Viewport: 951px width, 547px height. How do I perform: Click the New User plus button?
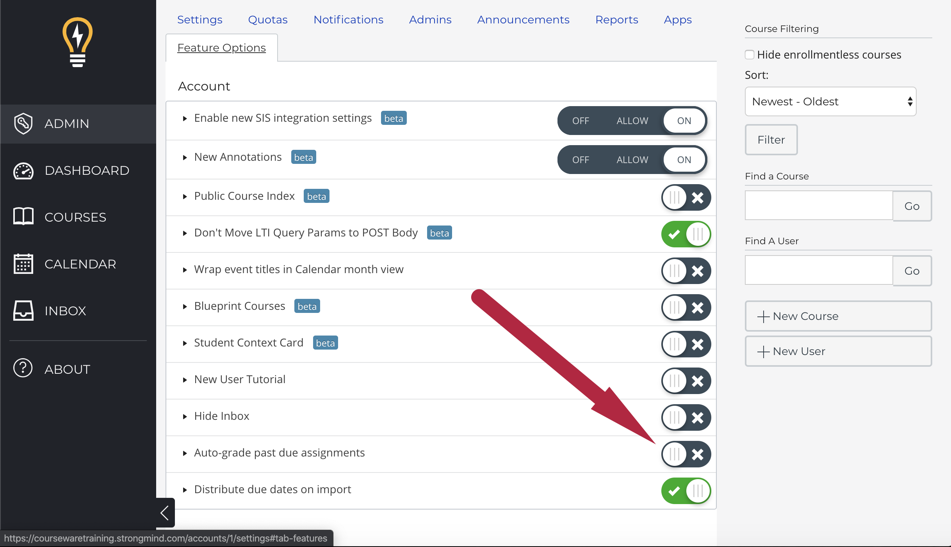pyautogui.click(x=763, y=351)
